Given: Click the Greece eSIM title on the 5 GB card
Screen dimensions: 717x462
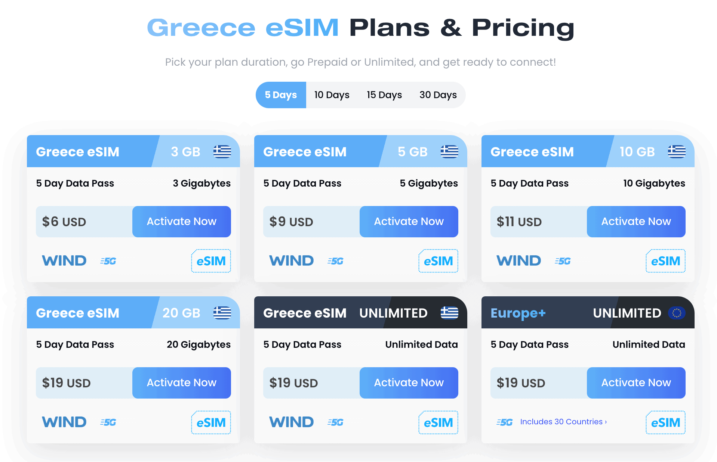Looking at the screenshot, I should tap(305, 152).
